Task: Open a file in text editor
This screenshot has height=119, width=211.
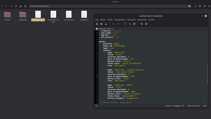Action: click(x=101, y=24)
